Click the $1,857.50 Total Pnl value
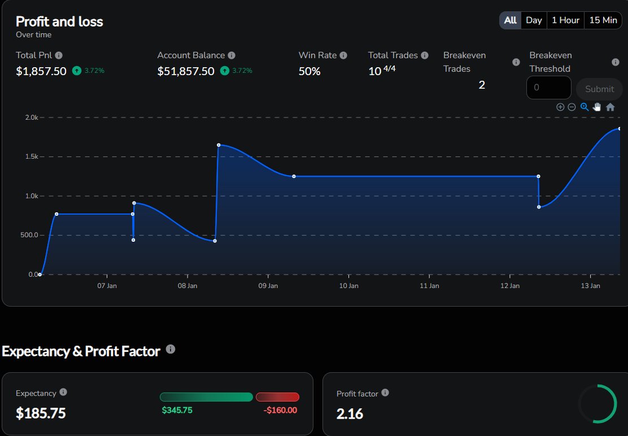628x436 pixels. (x=41, y=71)
